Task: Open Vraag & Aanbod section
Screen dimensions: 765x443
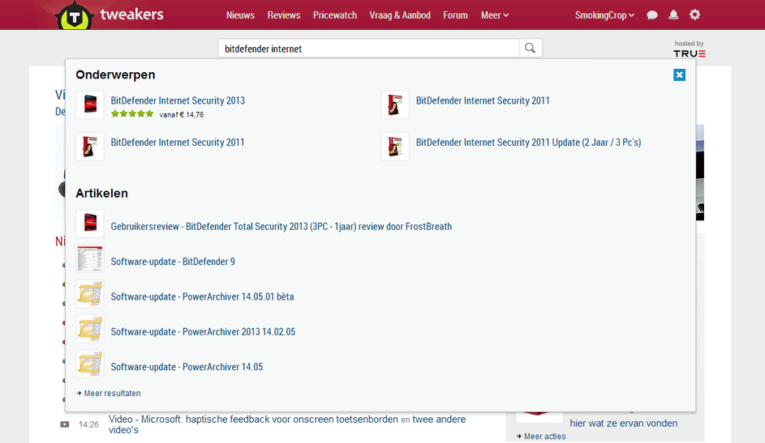Action: click(400, 15)
